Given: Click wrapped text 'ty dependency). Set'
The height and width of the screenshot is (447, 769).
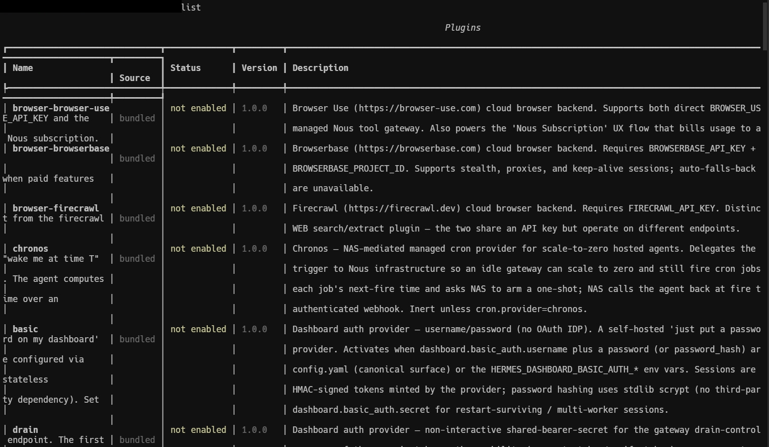Looking at the screenshot, I should pos(51,400).
